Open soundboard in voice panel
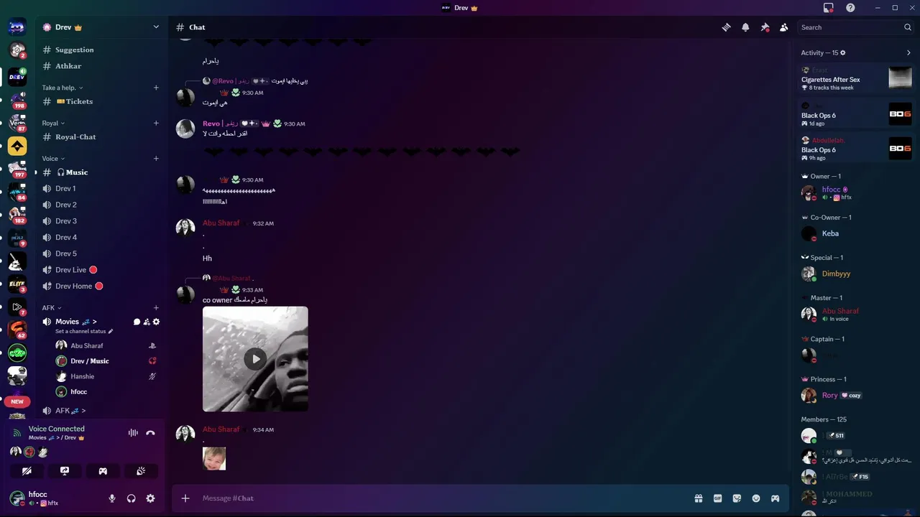Viewport: 920px width, 517px height. [141, 471]
